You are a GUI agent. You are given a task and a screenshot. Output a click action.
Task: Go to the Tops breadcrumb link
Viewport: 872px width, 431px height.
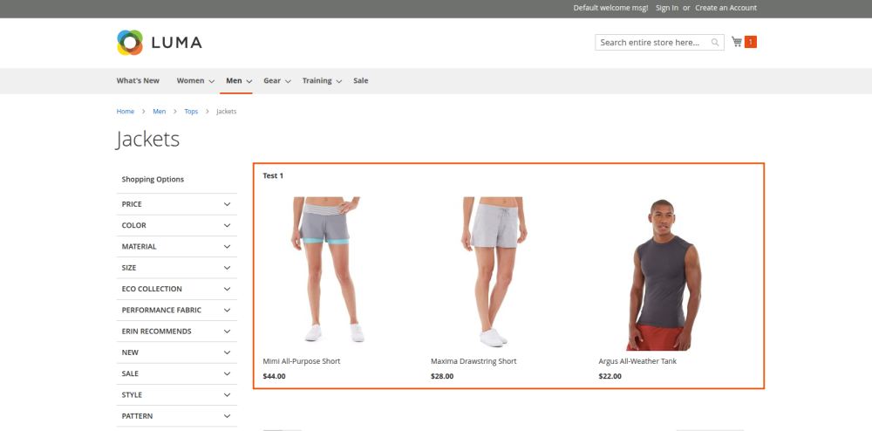[191, 112]
